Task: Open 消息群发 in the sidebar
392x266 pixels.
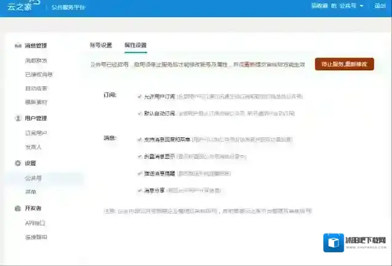Action: coord(36,60)
